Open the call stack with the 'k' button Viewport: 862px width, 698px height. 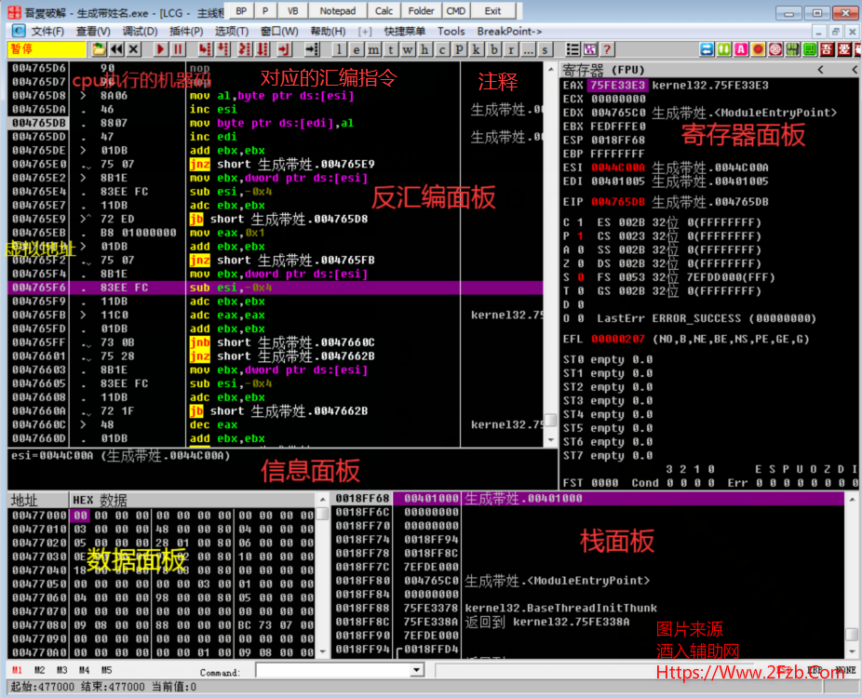(x=476, y=49)
